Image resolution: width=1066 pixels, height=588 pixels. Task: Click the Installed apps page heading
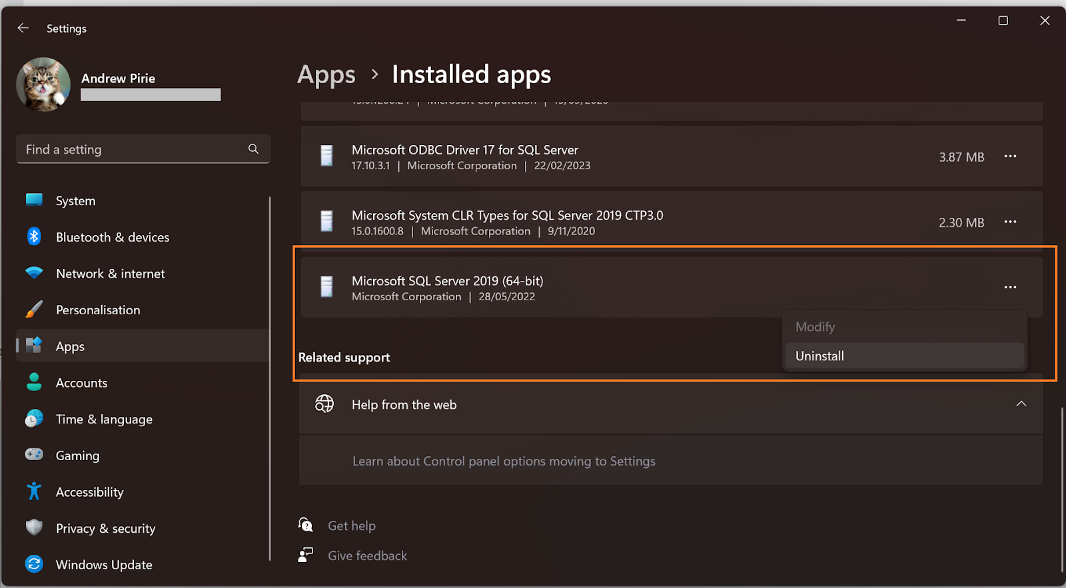coord(471,75)
